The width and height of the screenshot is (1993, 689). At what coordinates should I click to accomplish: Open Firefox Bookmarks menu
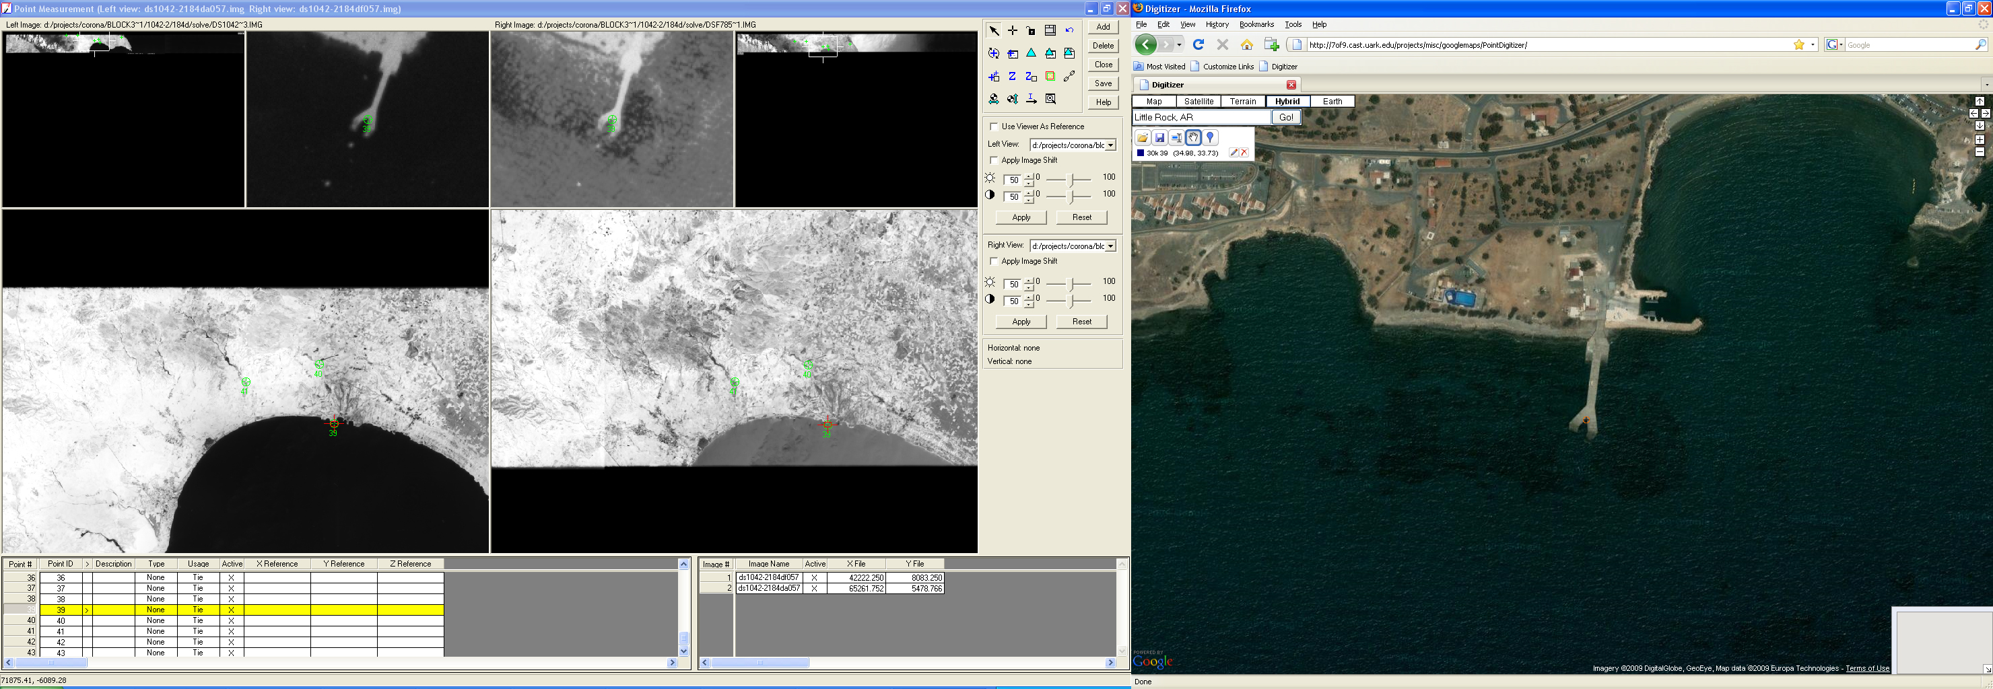click(x=1256, y=25)
